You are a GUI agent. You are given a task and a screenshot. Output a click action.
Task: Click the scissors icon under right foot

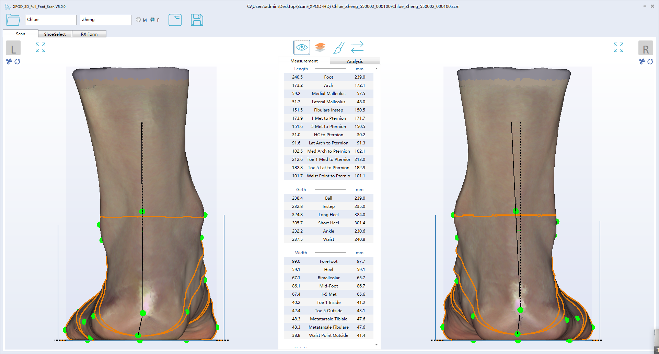[641, 62]
